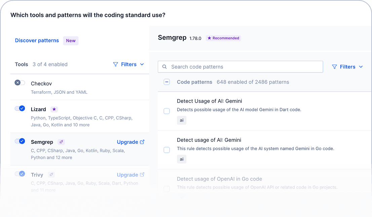Toggle the select-all Code patterns checkbox

pyautogui.click(x=166, y=82)
